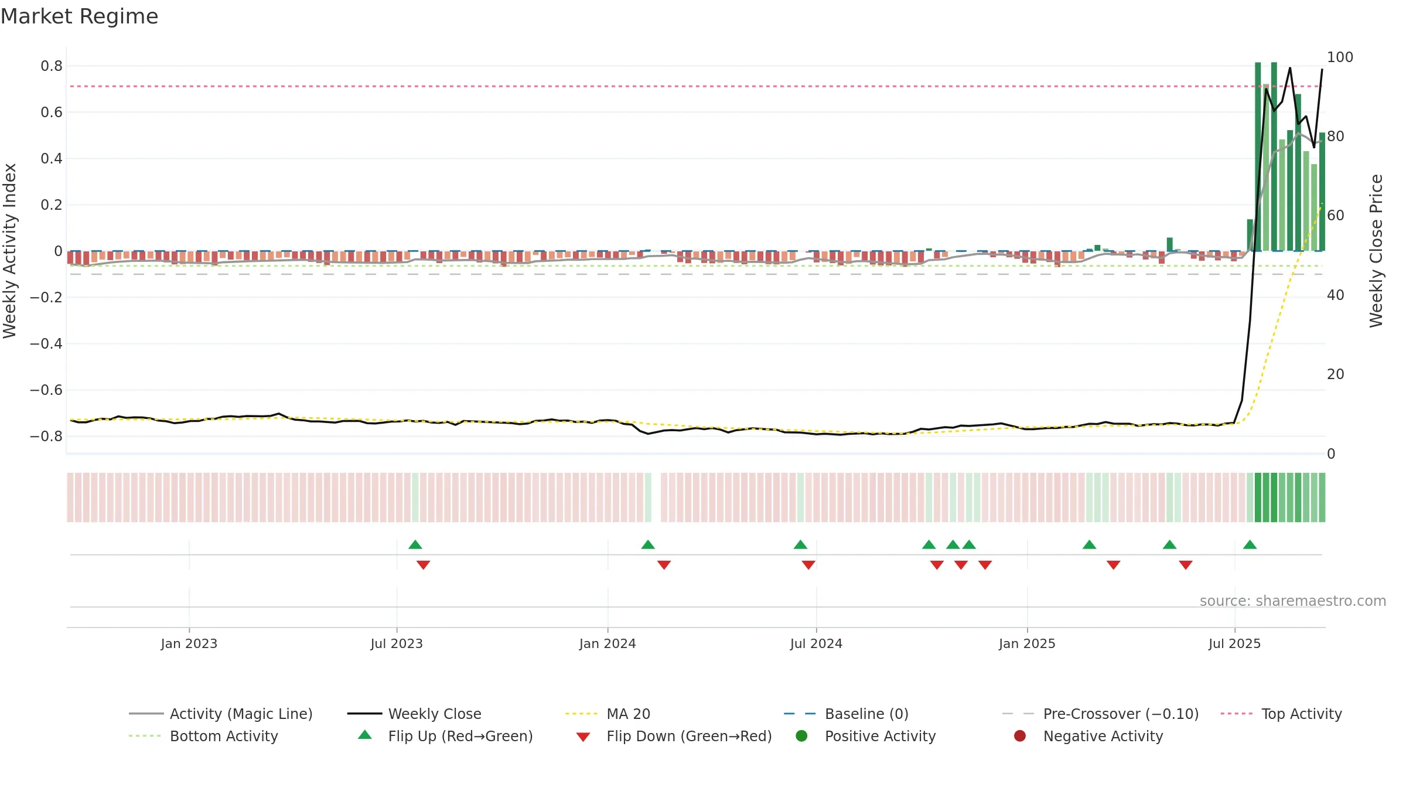Click the Jul 2023 x-axis label

(397, 644)
